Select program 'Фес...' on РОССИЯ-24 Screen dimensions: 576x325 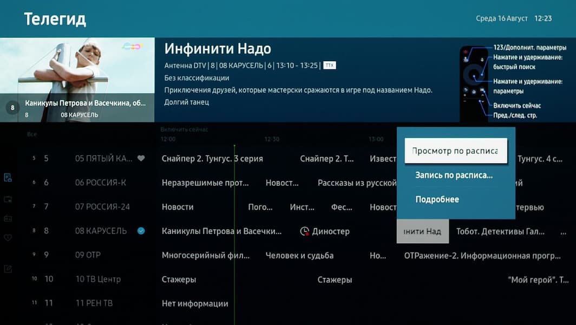coord(342,207)
